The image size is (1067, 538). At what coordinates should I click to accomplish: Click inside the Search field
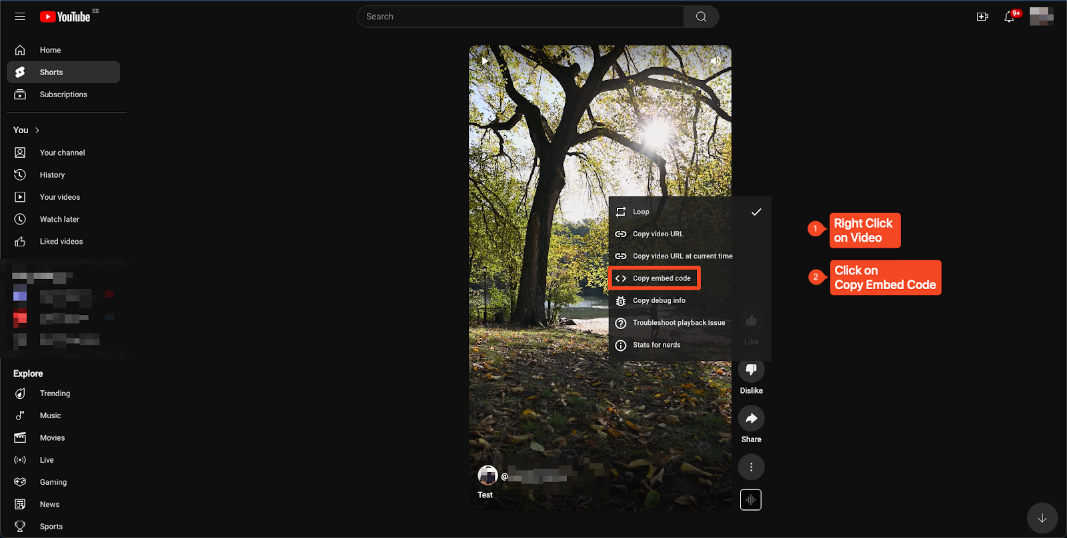[x=520, y=17]
